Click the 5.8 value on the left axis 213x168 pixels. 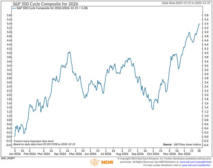[9, 15]
